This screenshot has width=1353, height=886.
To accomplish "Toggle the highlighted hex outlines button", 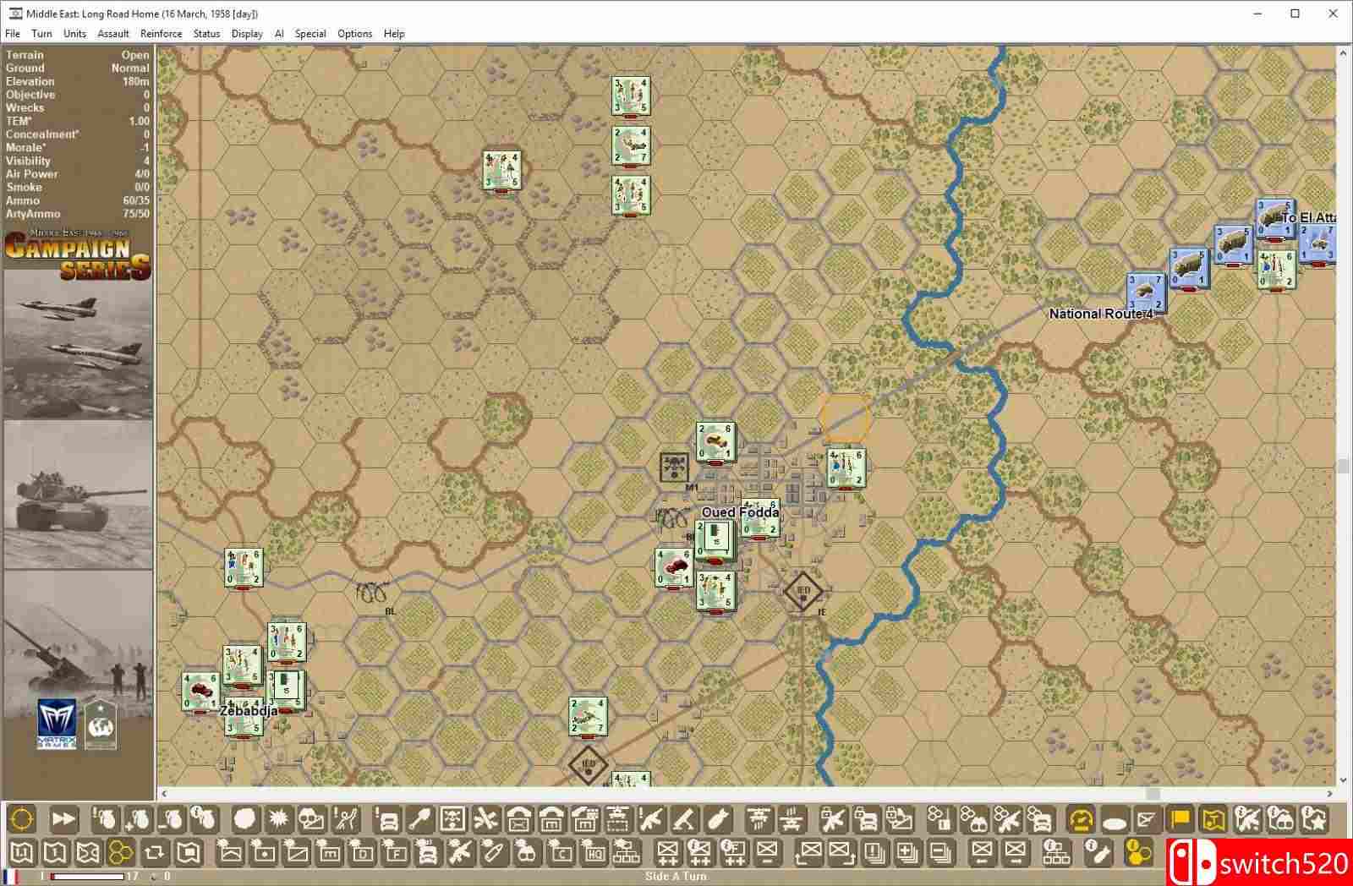I will coord(121,852).
